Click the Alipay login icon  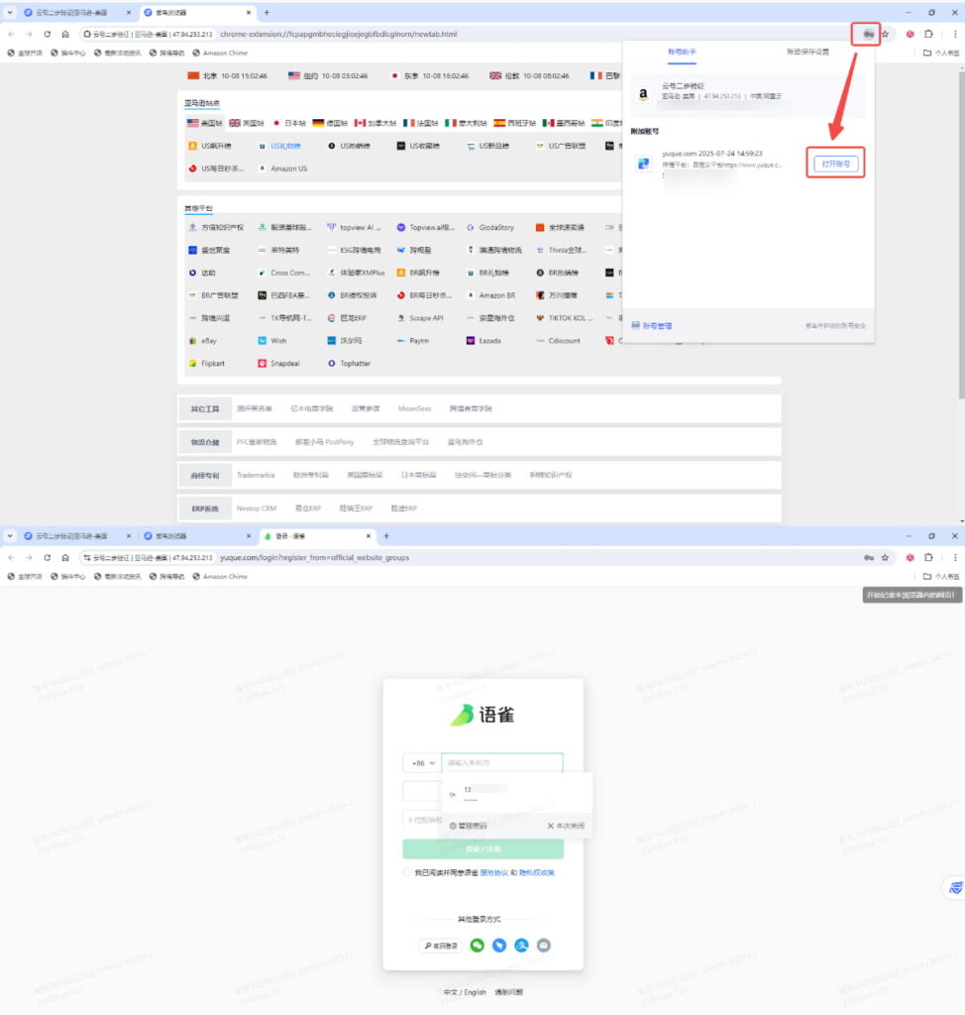point(521,946)
